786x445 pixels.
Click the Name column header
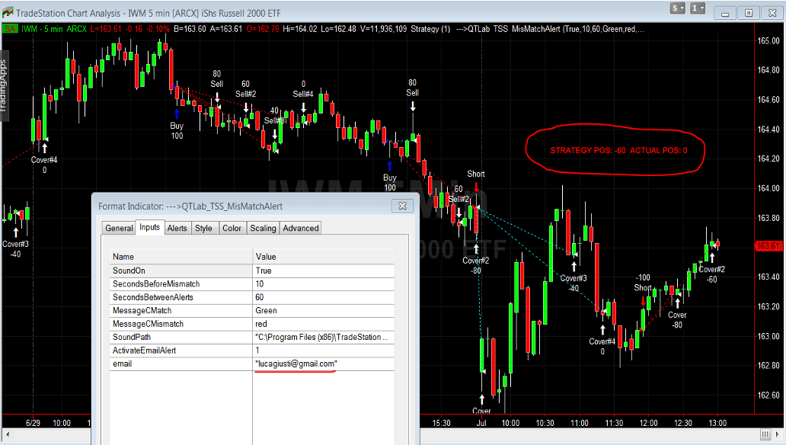pos(181,257)
